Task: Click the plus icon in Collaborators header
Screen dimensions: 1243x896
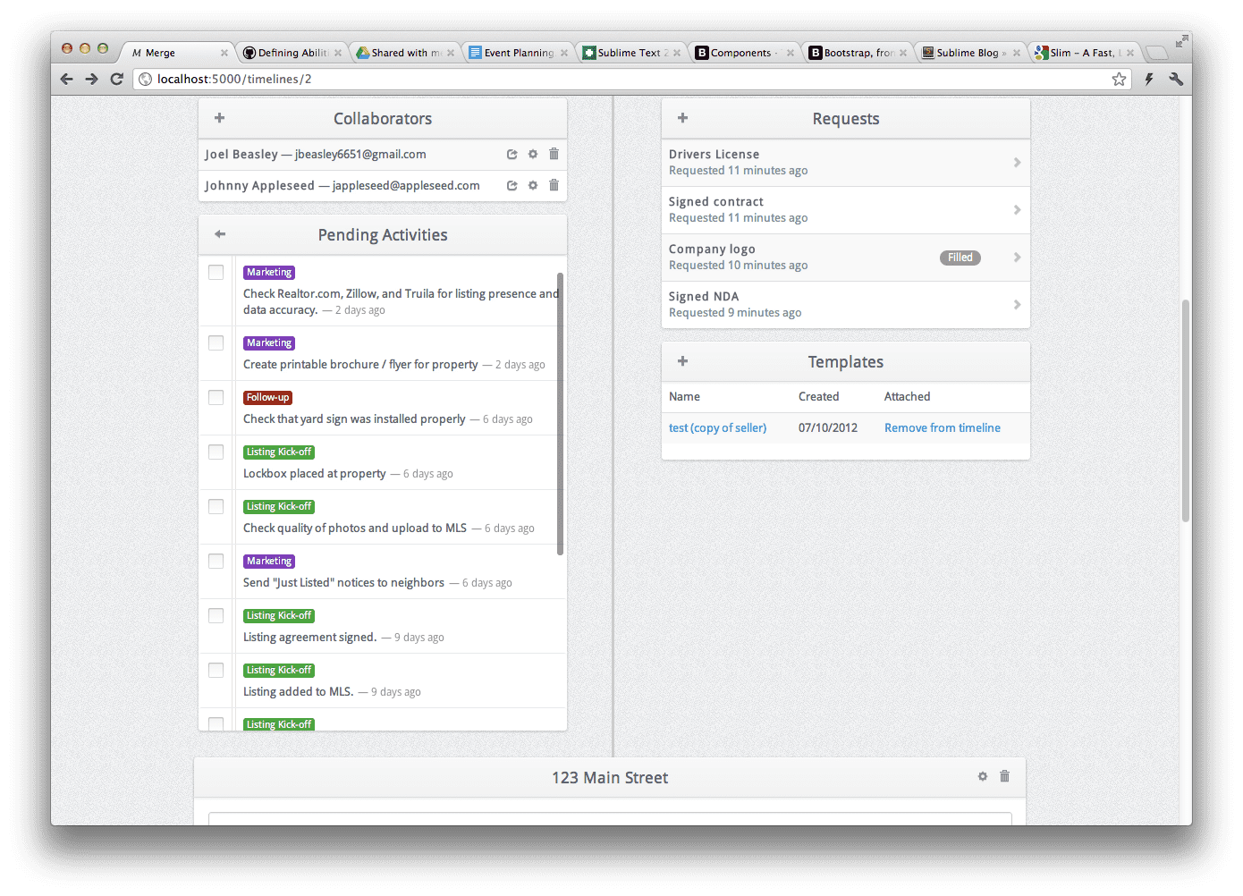Action: [x=219, y=118]
